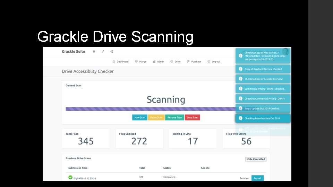Viewport: 333px width, 187px height.
Task: Click the Files Checked count 272
Action: (139, 141)
